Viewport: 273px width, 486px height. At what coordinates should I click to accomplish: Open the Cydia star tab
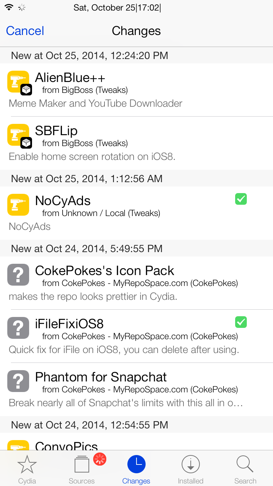(x=27, y=469)
